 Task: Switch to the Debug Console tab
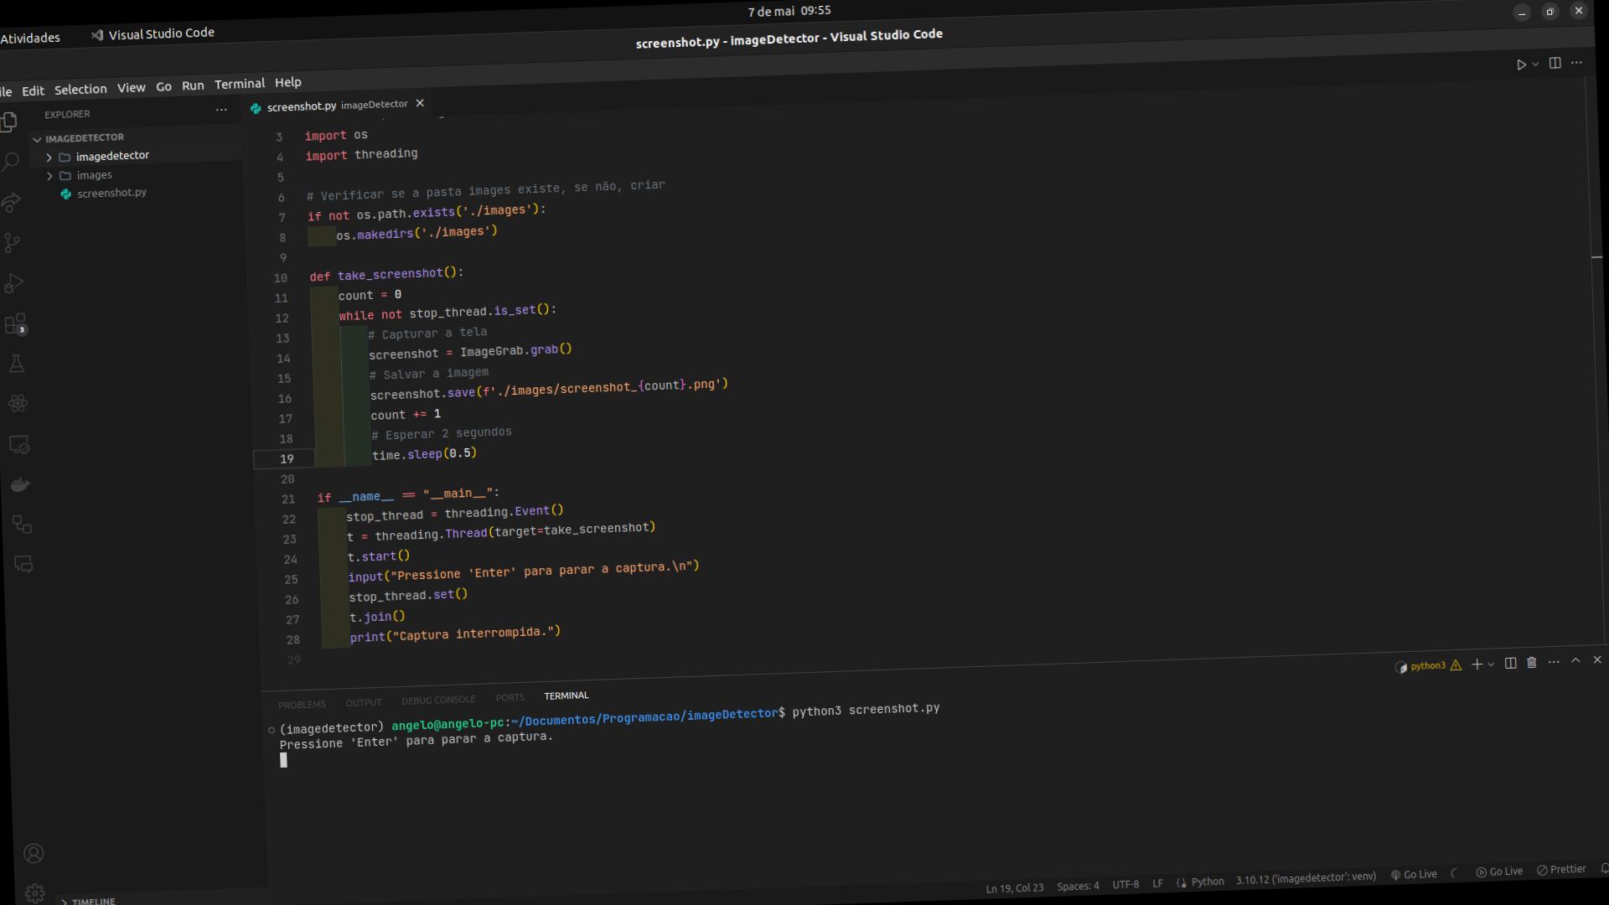point(438,700)
